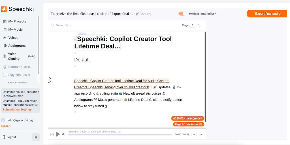Click Page 1/1, sentence 1/4 badge
Viewport: 290px width, 145px height.
tap(188, 125)
